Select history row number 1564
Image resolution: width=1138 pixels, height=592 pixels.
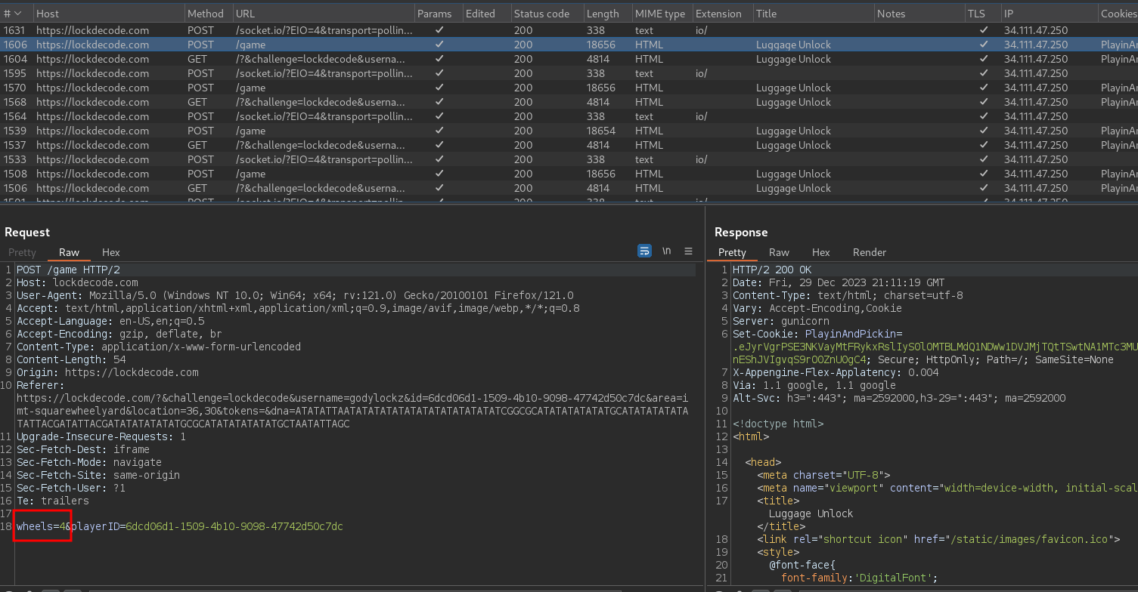pyautogui.click(x=569, y=116)
